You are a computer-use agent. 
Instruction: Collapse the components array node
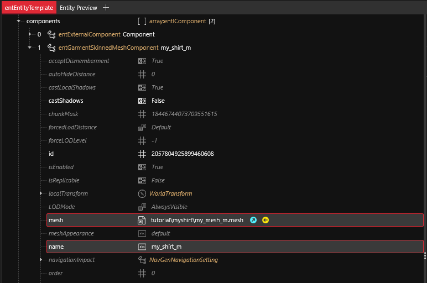pyautogui.click(x=19, y=21)
